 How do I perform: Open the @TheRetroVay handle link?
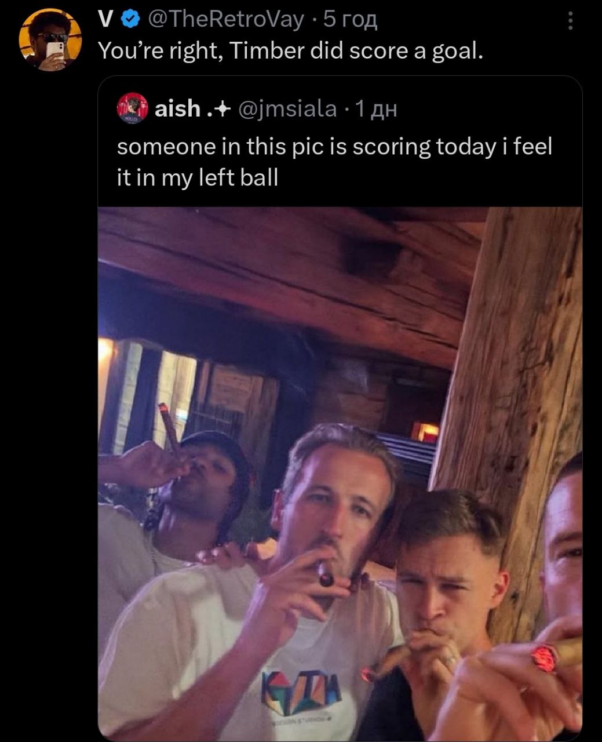point(226,20)
